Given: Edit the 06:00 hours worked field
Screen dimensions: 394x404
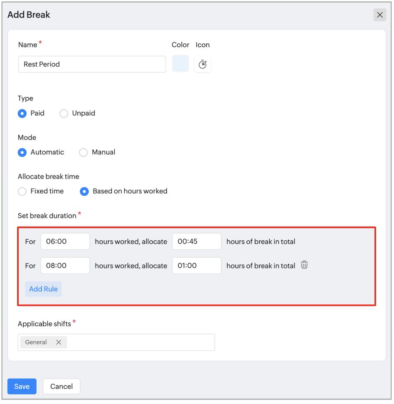Looking at the screenshot, I should 65,241.
